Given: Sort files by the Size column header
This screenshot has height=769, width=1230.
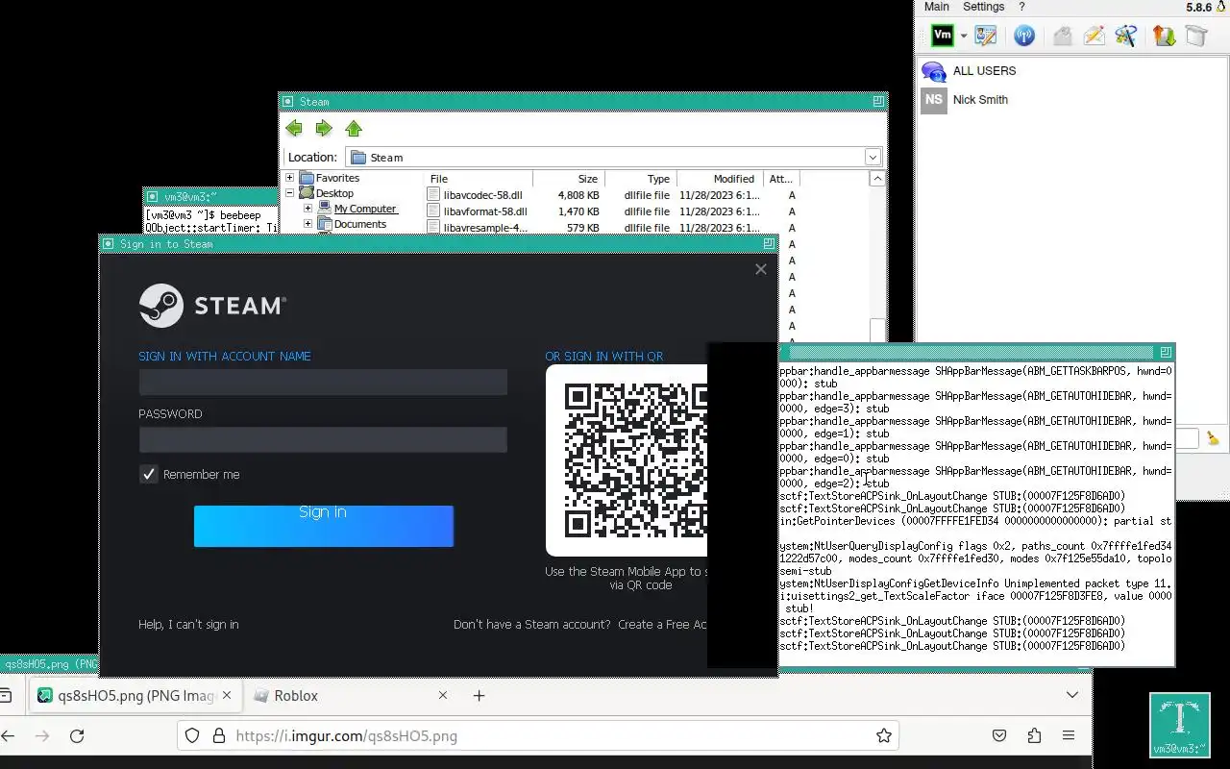Looking at the screenshot, I should (569, 179).
